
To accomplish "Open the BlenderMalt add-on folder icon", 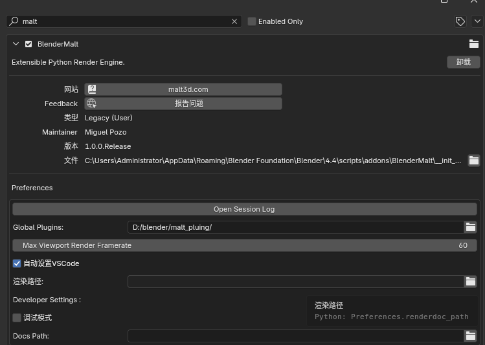I will pos(473,44).
